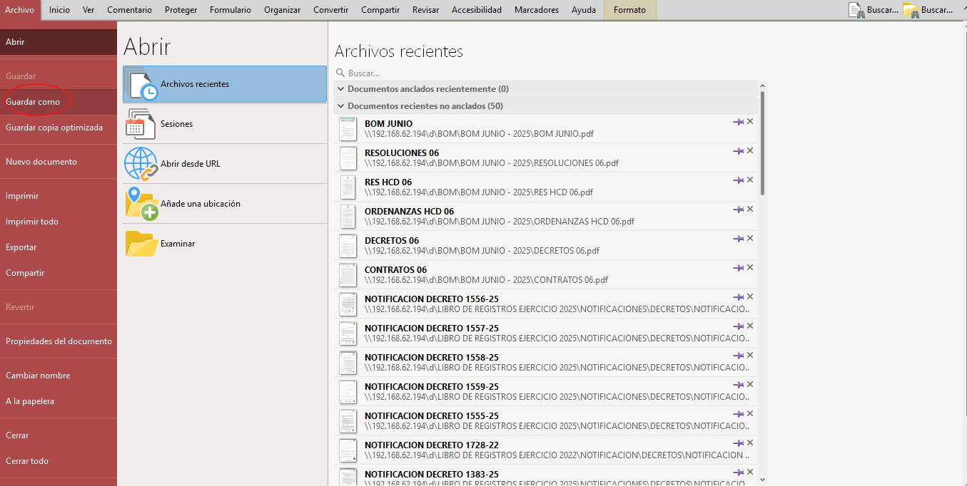Click the Buscar search field above recent files
This screenshot has height=486, width=967.
[x=400, y=73]
